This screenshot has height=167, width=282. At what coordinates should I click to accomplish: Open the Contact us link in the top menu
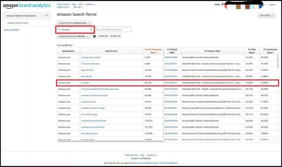pos(90,4)
